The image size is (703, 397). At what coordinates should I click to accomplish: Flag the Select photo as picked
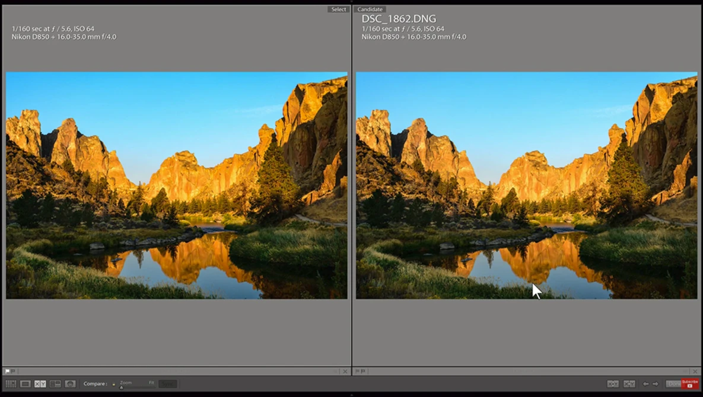[7, 371]
